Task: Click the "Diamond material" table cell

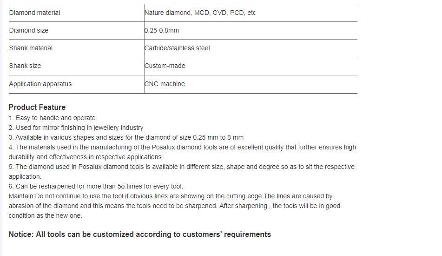Action: [76, 13]
